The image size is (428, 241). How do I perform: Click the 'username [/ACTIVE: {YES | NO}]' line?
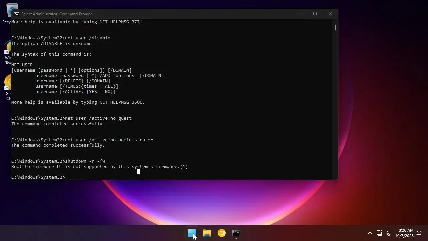pos(76,91)
